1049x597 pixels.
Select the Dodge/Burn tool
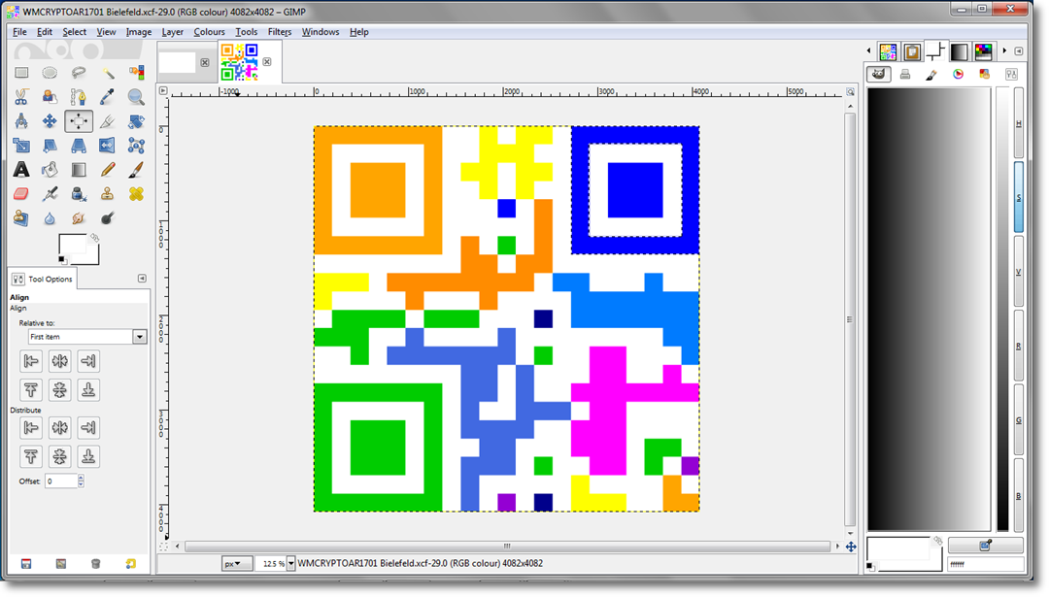coord(107,218)
